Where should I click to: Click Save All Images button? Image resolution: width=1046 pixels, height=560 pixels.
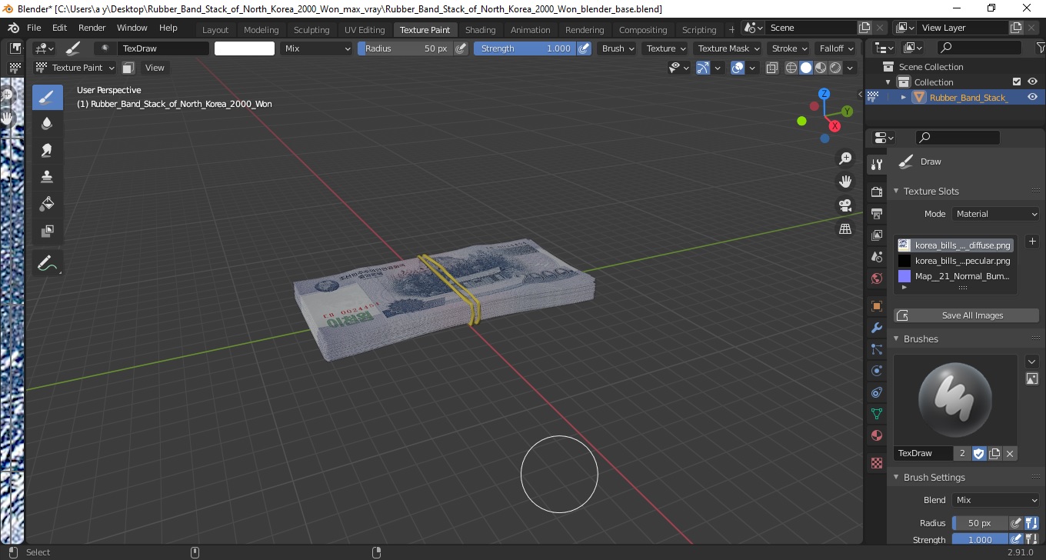click(966, 315)
